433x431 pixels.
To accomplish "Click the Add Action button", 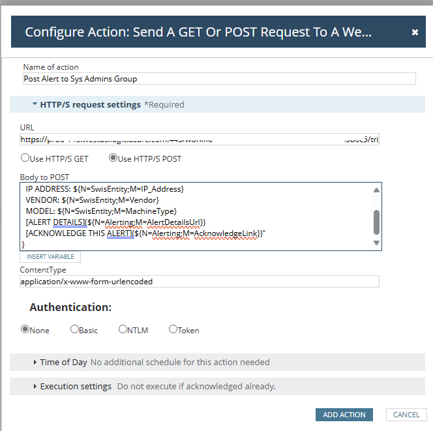I will pos(344,415).
